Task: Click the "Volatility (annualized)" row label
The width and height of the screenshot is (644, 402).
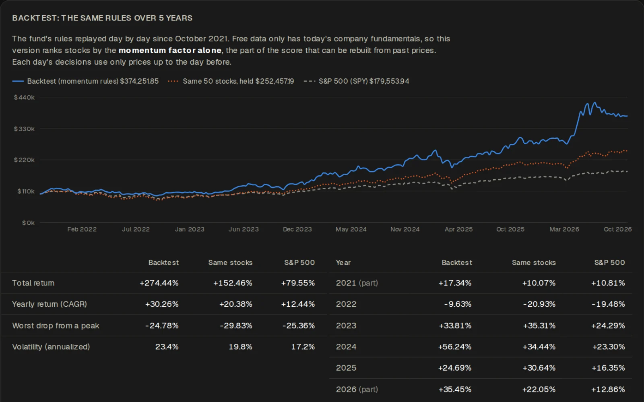Action: click(51, 347)
